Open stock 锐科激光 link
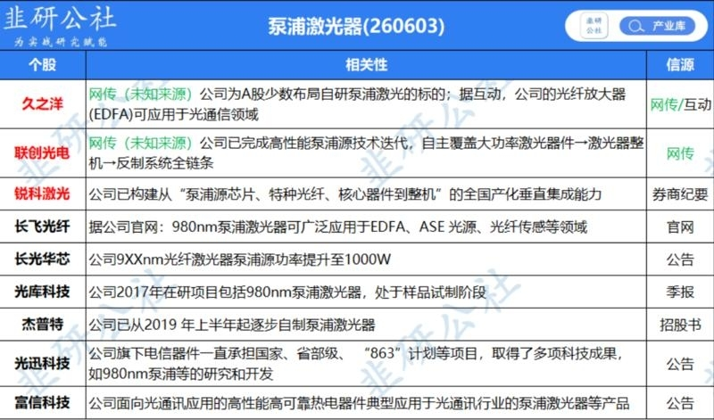 pos(42,194)
